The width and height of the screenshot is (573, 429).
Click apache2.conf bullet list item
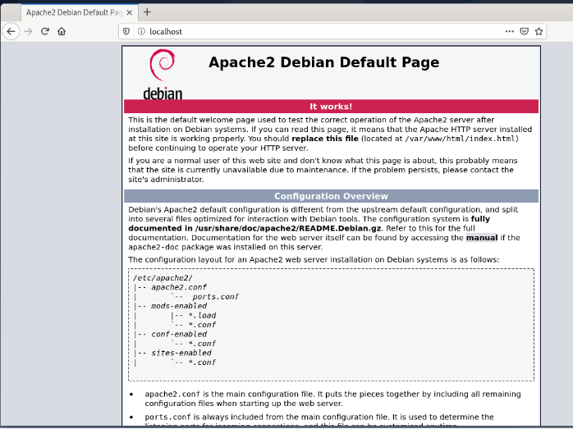[332, 399]
